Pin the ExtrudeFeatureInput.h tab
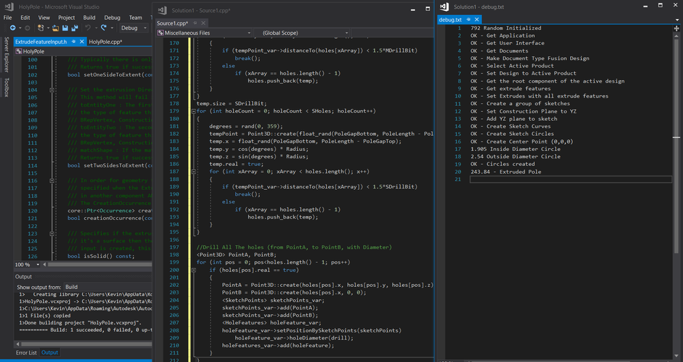 point(74,42)
